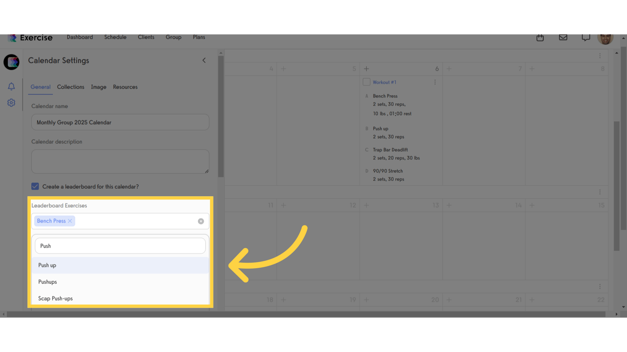Select Push up from dropdown

[120, 265]
